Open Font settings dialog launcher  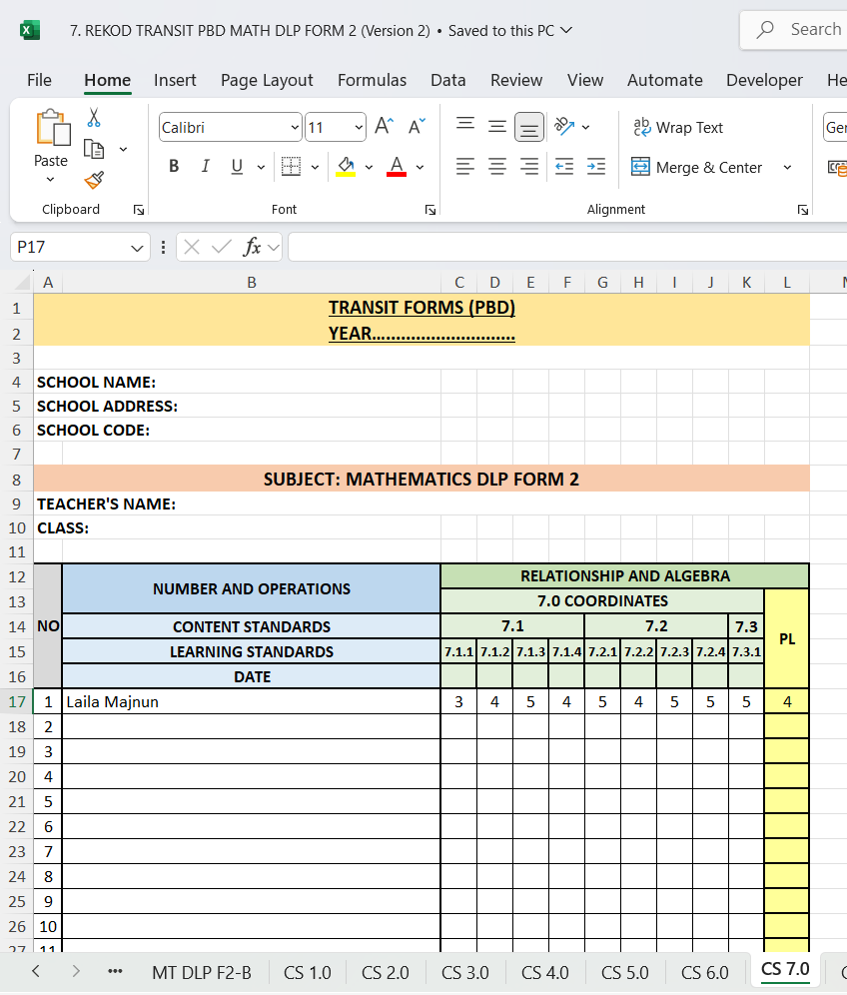click(x=430, y=210)
